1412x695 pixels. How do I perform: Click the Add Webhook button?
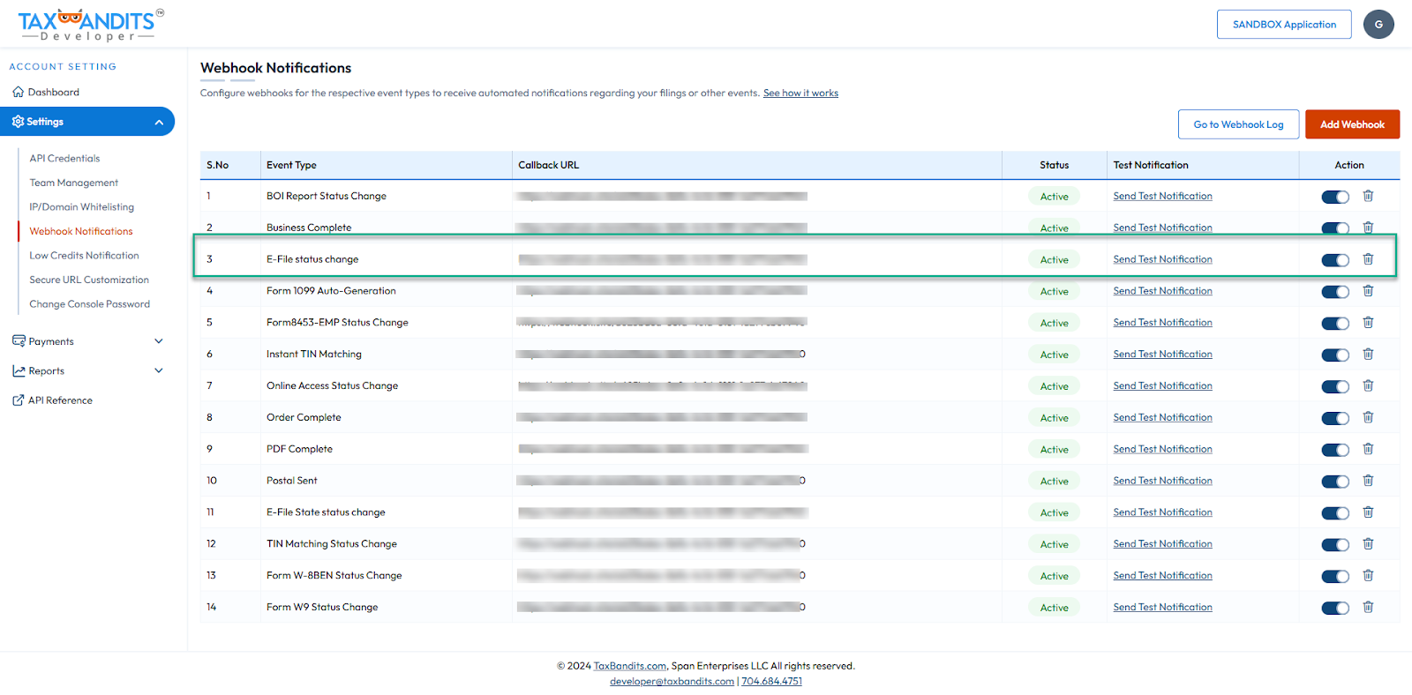click(1352, 124)
